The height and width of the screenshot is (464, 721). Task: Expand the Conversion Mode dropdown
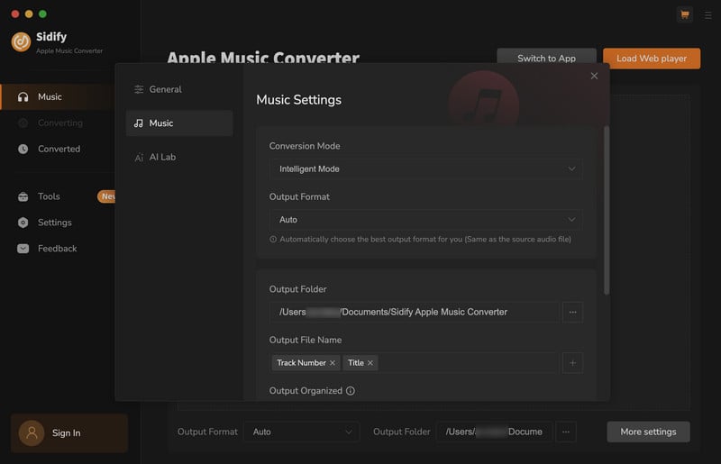(x=425, y=168)
